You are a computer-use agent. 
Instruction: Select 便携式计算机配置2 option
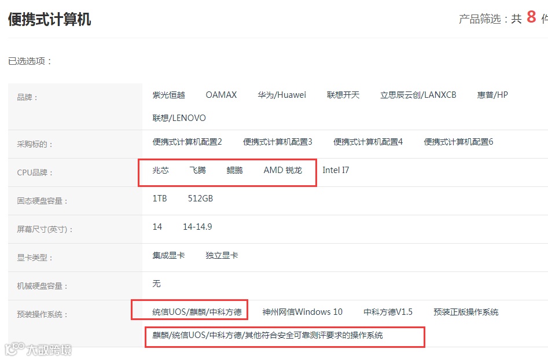pos(187,142)
